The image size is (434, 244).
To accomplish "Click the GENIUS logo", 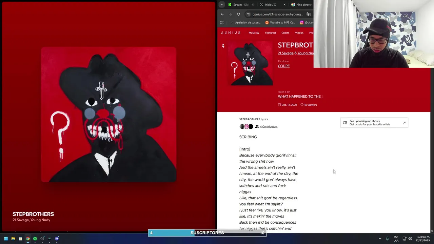I will (x=231, y=33).
